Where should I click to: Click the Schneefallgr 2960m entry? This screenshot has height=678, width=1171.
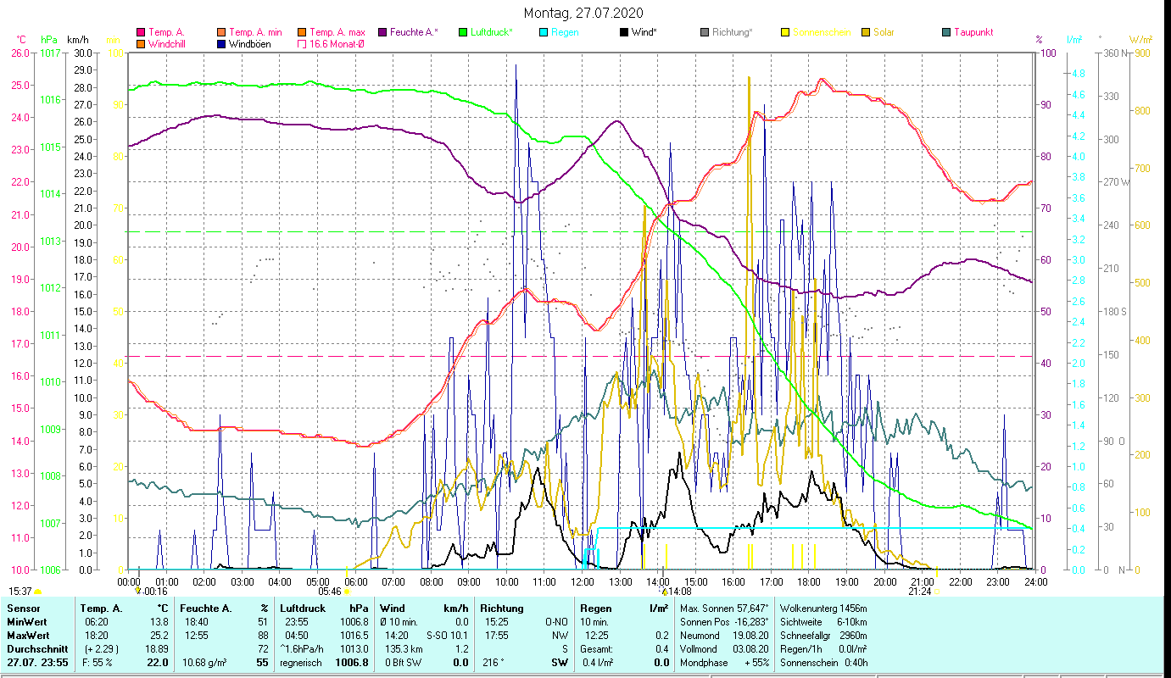[x=823, y=636]
